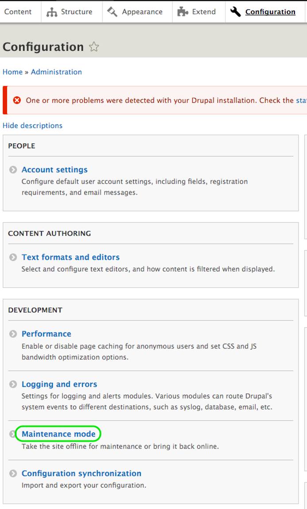Screen dimensions: 307x509
Task: Open the Extend menu item
Action: pos(203,12)
